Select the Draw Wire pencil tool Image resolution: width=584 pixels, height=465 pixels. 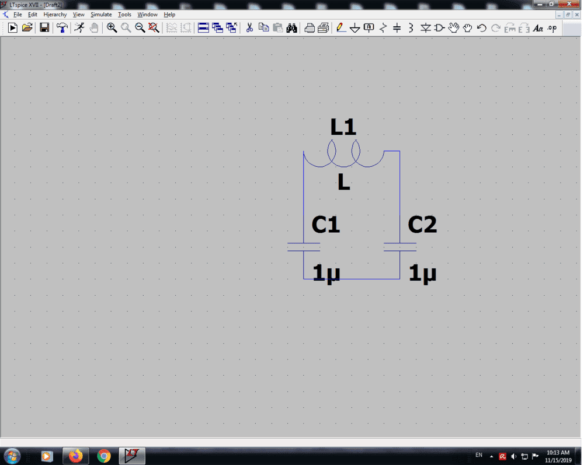click(341, 27)
